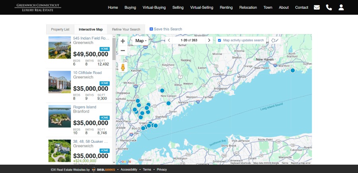
Task: Open the About menu item
Action: click(284, 7)
